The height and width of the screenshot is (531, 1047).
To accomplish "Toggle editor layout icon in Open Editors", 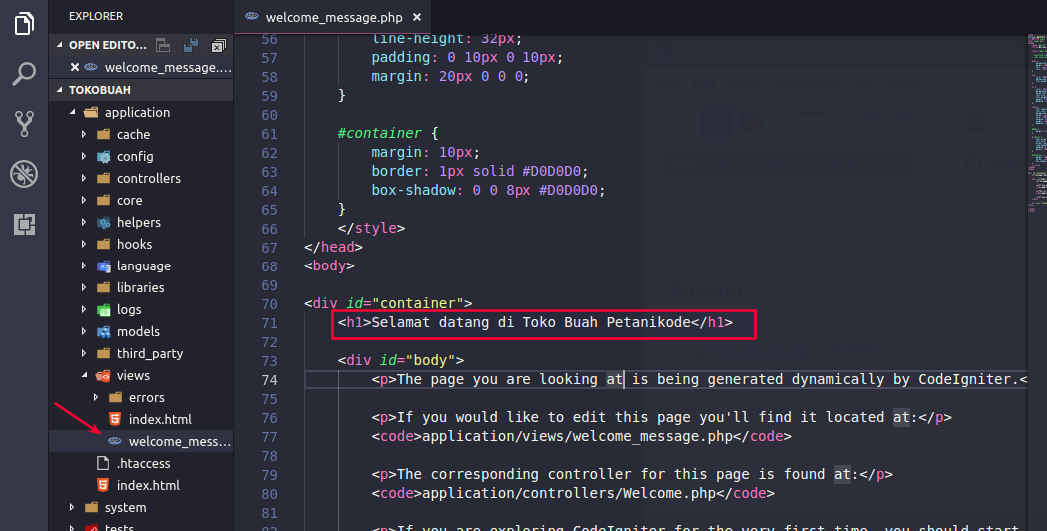I will pyautogui.click(x=164, y=45).
